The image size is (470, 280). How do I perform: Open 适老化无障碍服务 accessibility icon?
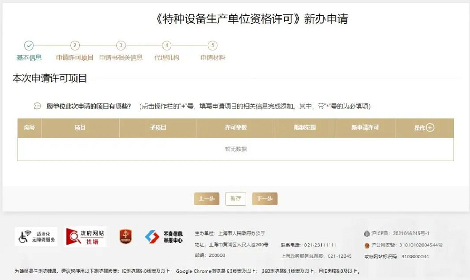(x=36, y=237)
